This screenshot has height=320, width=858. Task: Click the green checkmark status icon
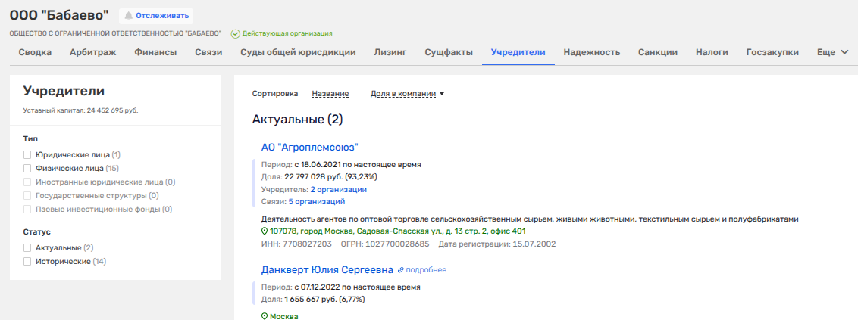click(235, 33)
